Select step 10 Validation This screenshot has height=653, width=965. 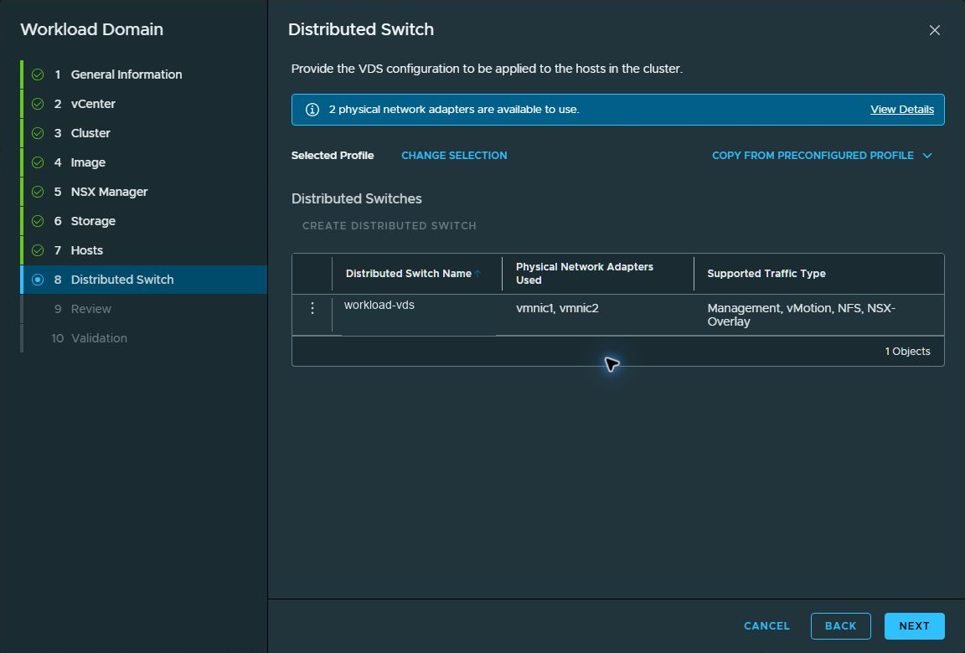point(145,338)
